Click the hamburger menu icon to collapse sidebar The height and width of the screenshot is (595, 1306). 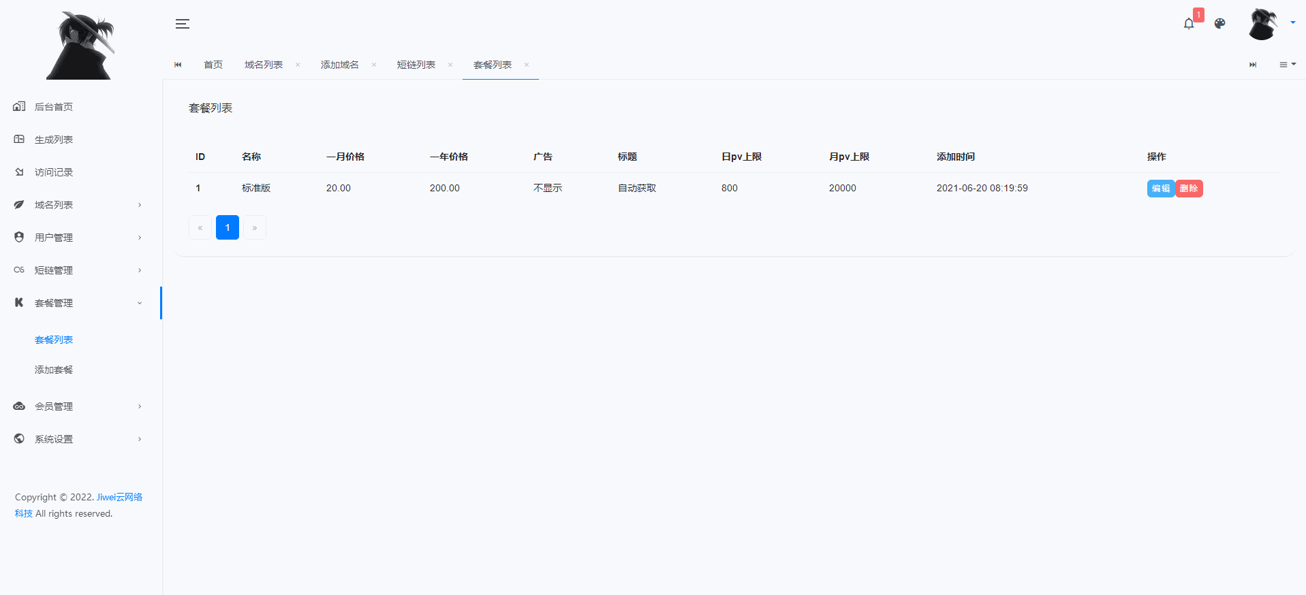(182, 24)
